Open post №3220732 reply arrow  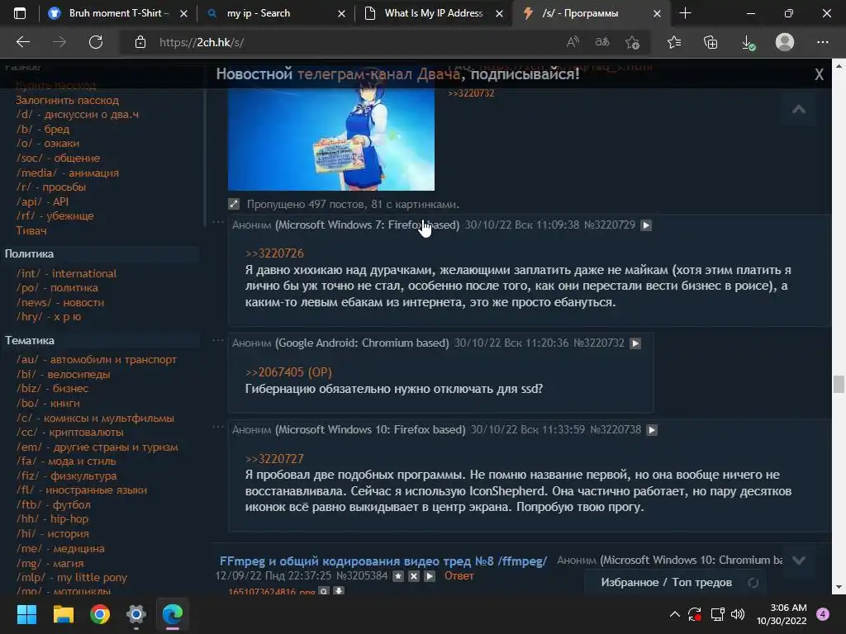635,343
